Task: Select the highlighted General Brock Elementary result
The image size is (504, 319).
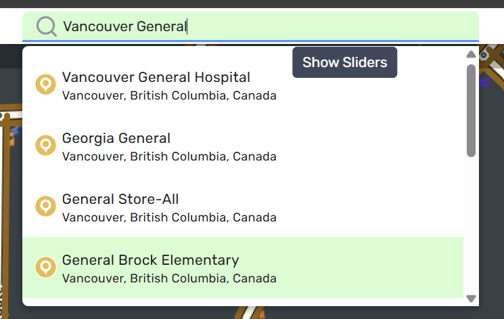Action: [150, 260]
